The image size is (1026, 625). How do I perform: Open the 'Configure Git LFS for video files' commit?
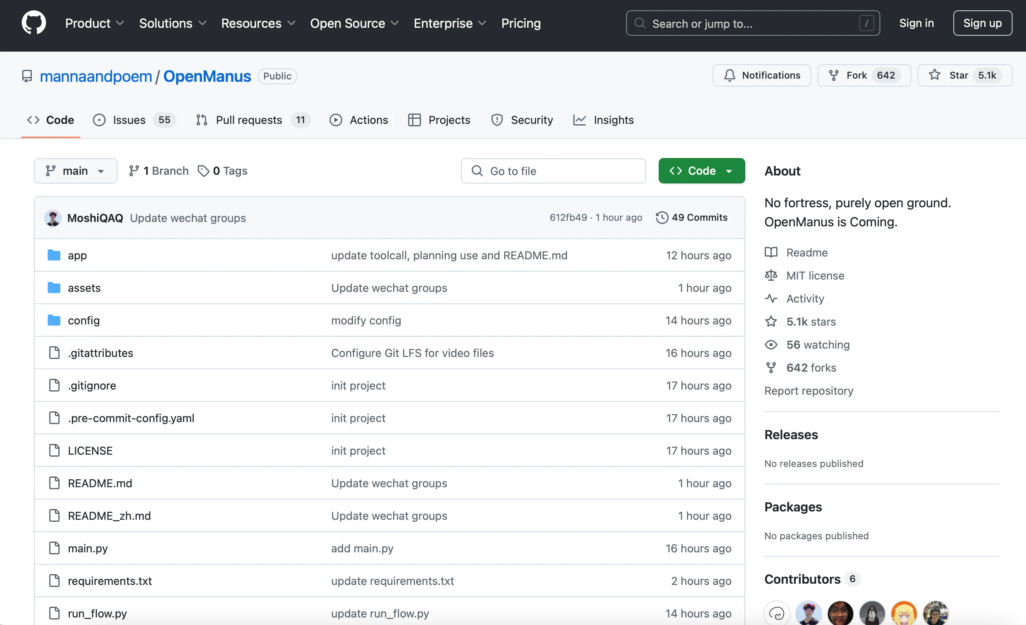tap(412, 353)
